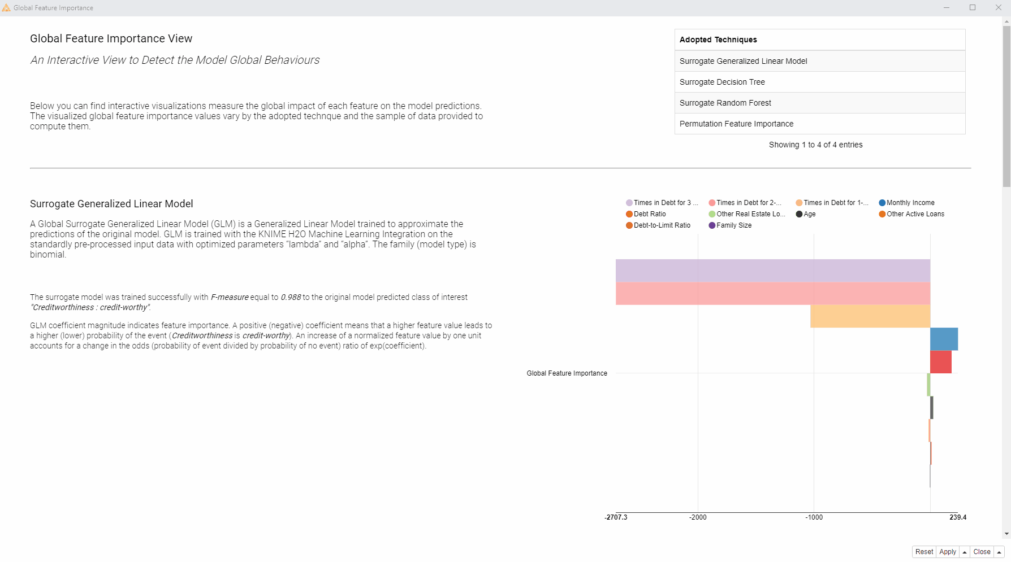Select Surrogate Generalized Linear Model row
This screenshot has width=1011, height=562.
click(x=820, y=61)
